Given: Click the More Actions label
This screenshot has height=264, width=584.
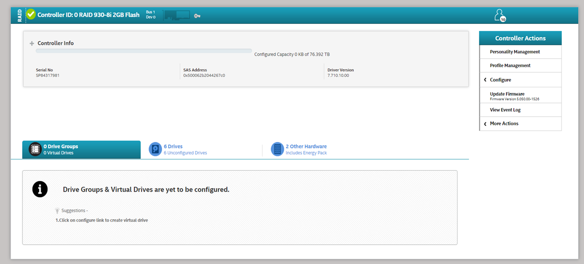Looking at the screenshot, I should pyautogui.click(x=504, y=124).
